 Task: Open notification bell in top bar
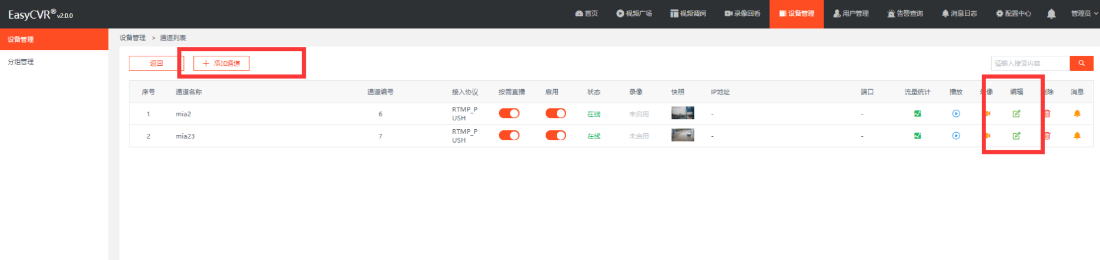coord(1051,13)
